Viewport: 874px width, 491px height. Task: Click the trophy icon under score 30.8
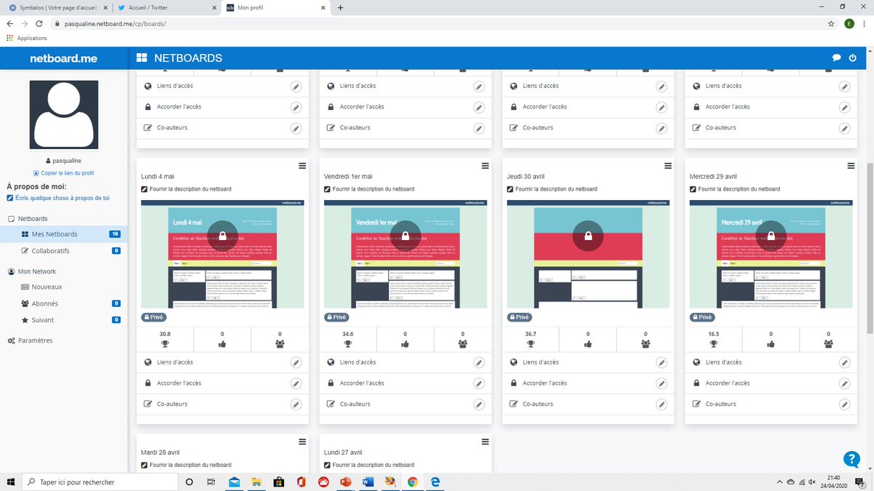[165, 343]
